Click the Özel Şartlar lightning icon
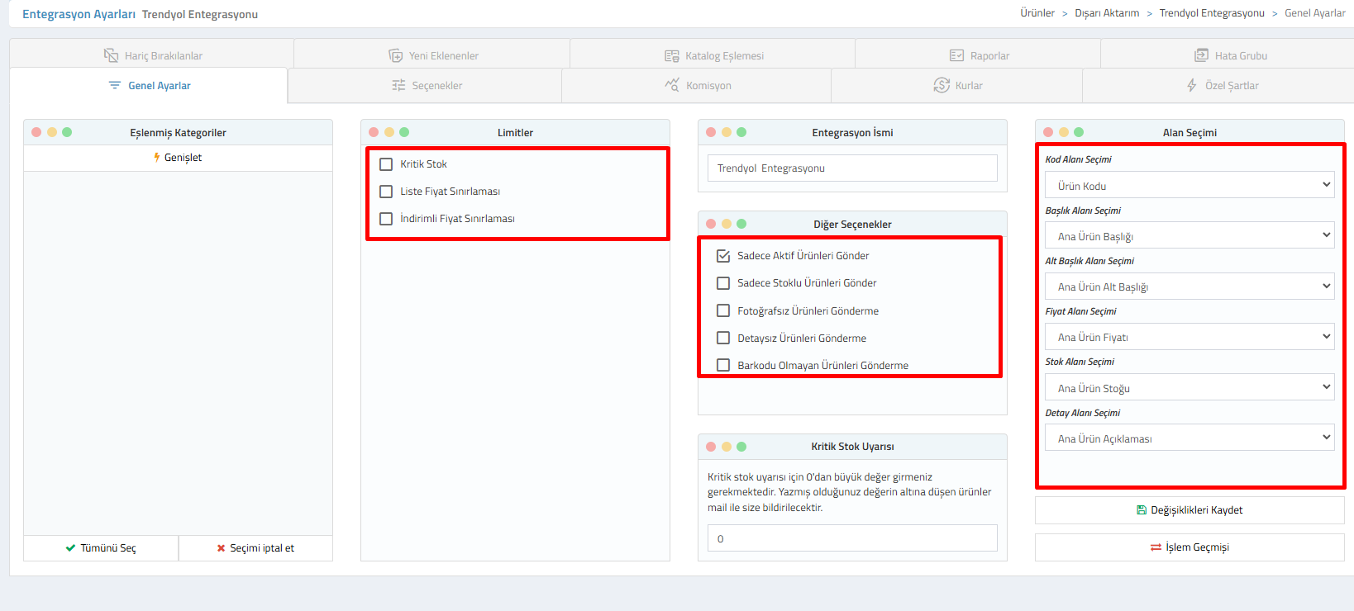 (1191, 85)
